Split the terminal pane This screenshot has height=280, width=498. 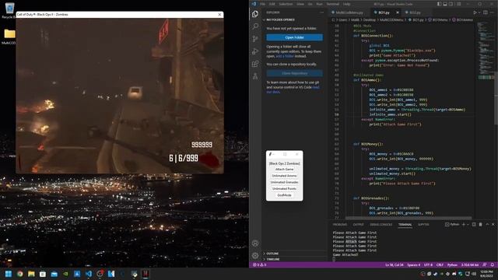(474, 225)
